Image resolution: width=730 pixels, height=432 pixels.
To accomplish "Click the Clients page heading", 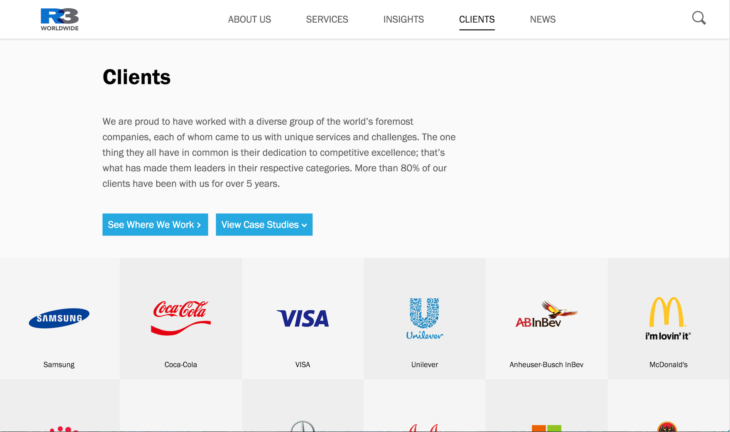I will pyautogui.click(x=136, y=77).
